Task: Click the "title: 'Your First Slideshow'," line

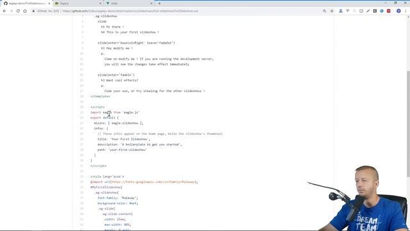Action: tap(124, 139)
